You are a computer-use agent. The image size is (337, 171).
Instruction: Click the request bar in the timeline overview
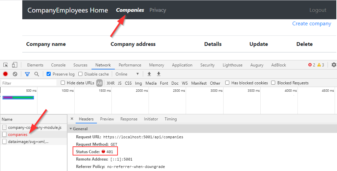(x=18, y=97)
